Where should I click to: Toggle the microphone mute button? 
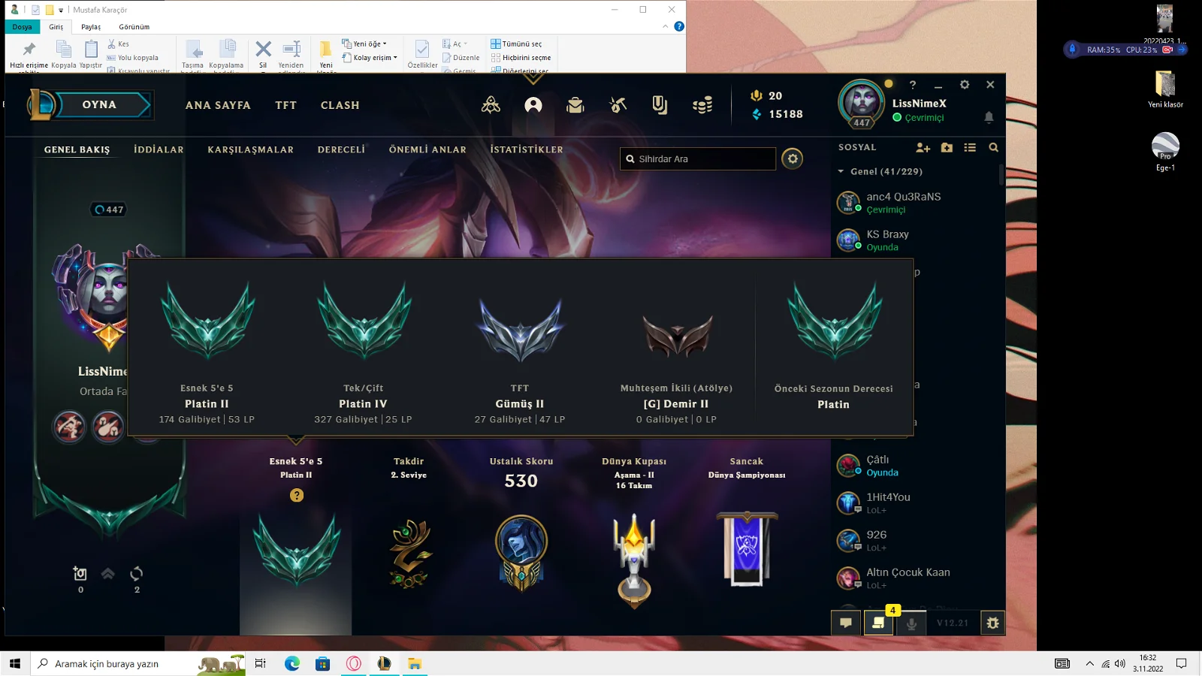click(911, 623)
